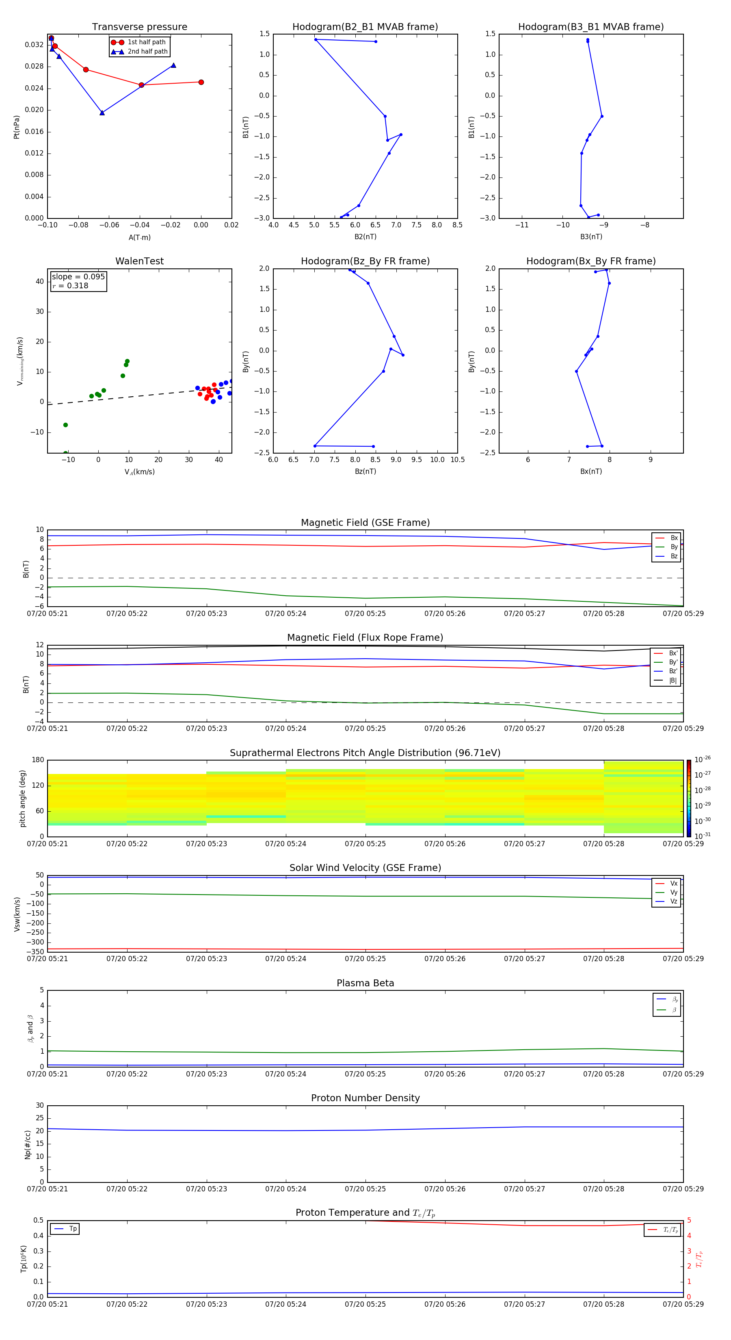
Task: Click the 'Hodogram(B2_B1 MVAB frame)' title
Action: pyautogui.click(x=365, y=27)
